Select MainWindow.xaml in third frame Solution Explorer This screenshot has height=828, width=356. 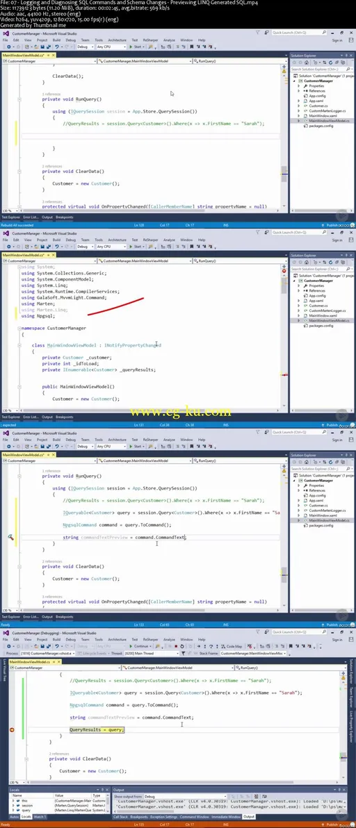(323, 515)
